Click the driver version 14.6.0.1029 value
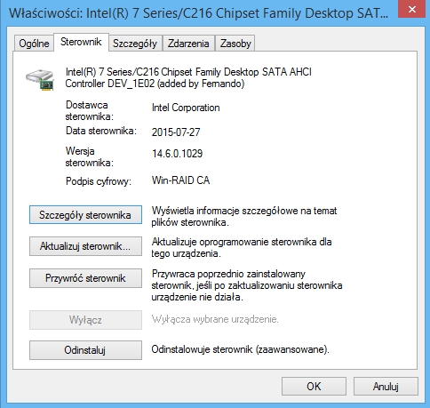The image size is (430, 408). click(x=178, y=154)
